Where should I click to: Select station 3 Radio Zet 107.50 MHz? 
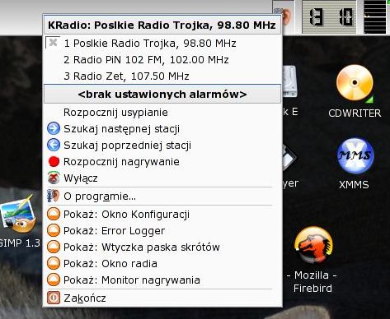(162, 76)
